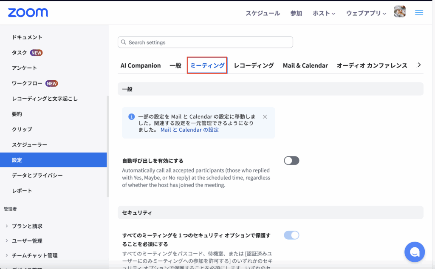This screenshot has width=435, height=269.
Task: Select the ミーティング tab
Action: tap(207, 65)
